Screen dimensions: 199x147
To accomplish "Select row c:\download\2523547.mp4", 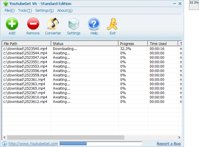I will click(92, 58).
